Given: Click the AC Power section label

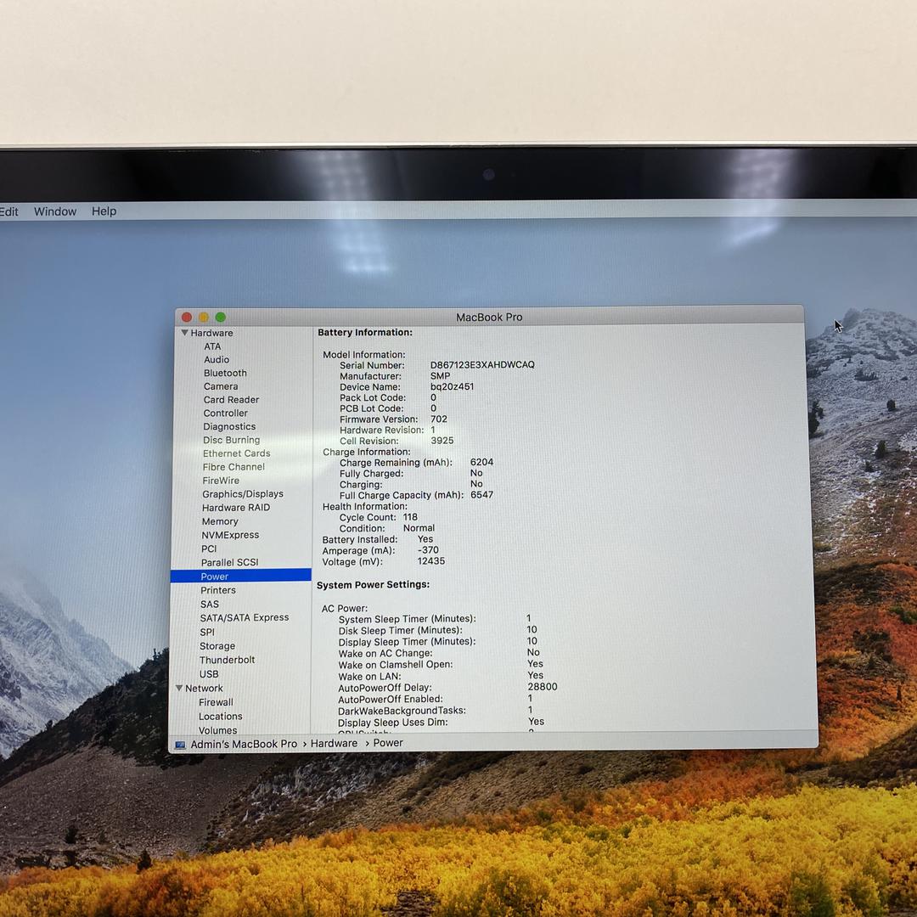Looking at the screenshot, I should click(345, 608).
